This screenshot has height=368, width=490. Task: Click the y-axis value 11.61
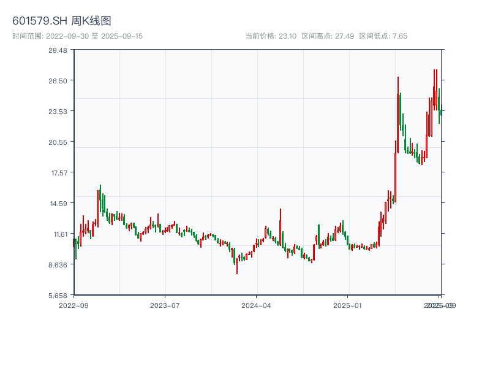click(61, 234)
